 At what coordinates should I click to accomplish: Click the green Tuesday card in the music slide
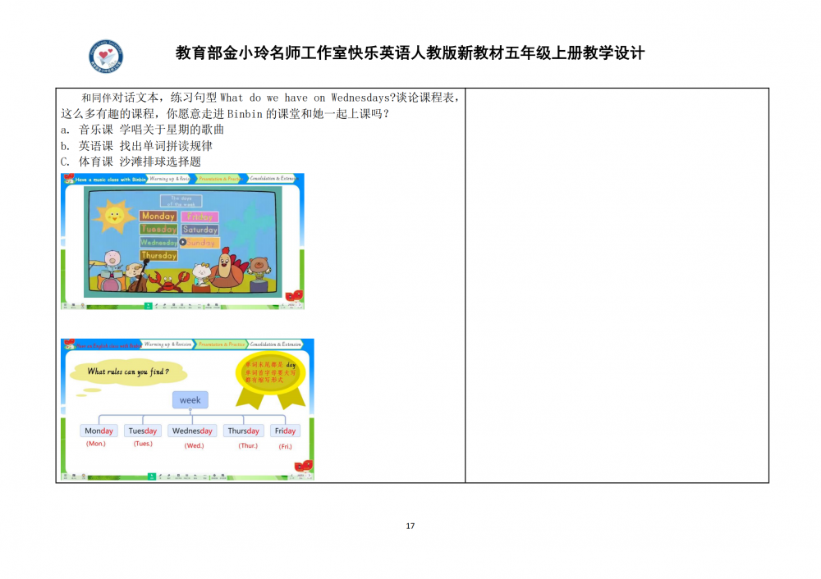pos(158,229)
